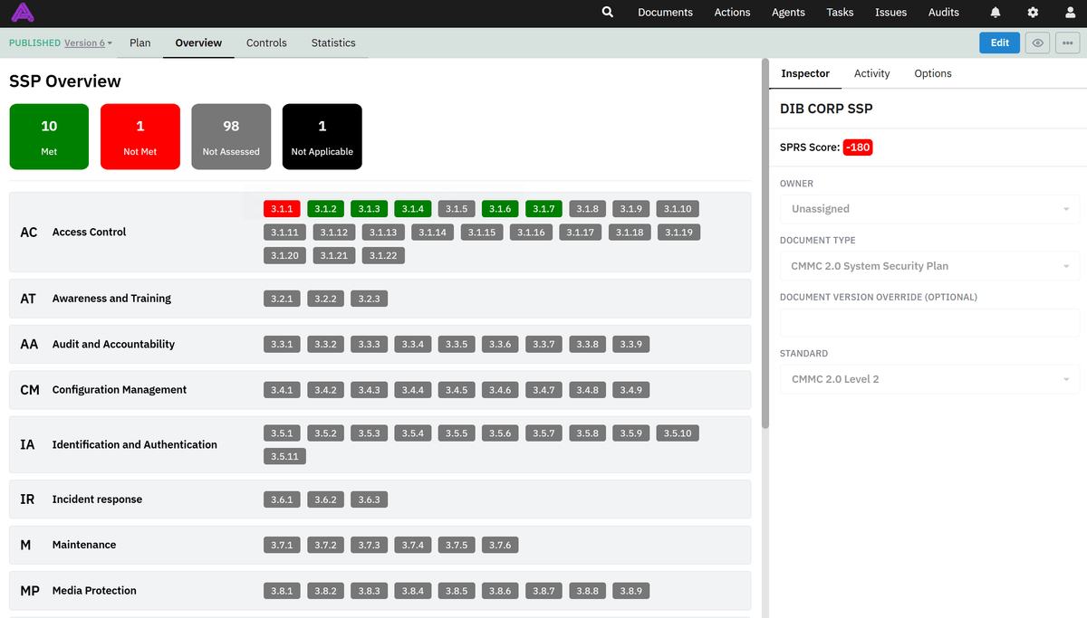Click the Document Version Override input field
1087x618 pixels.
click(x=928, y=322)
